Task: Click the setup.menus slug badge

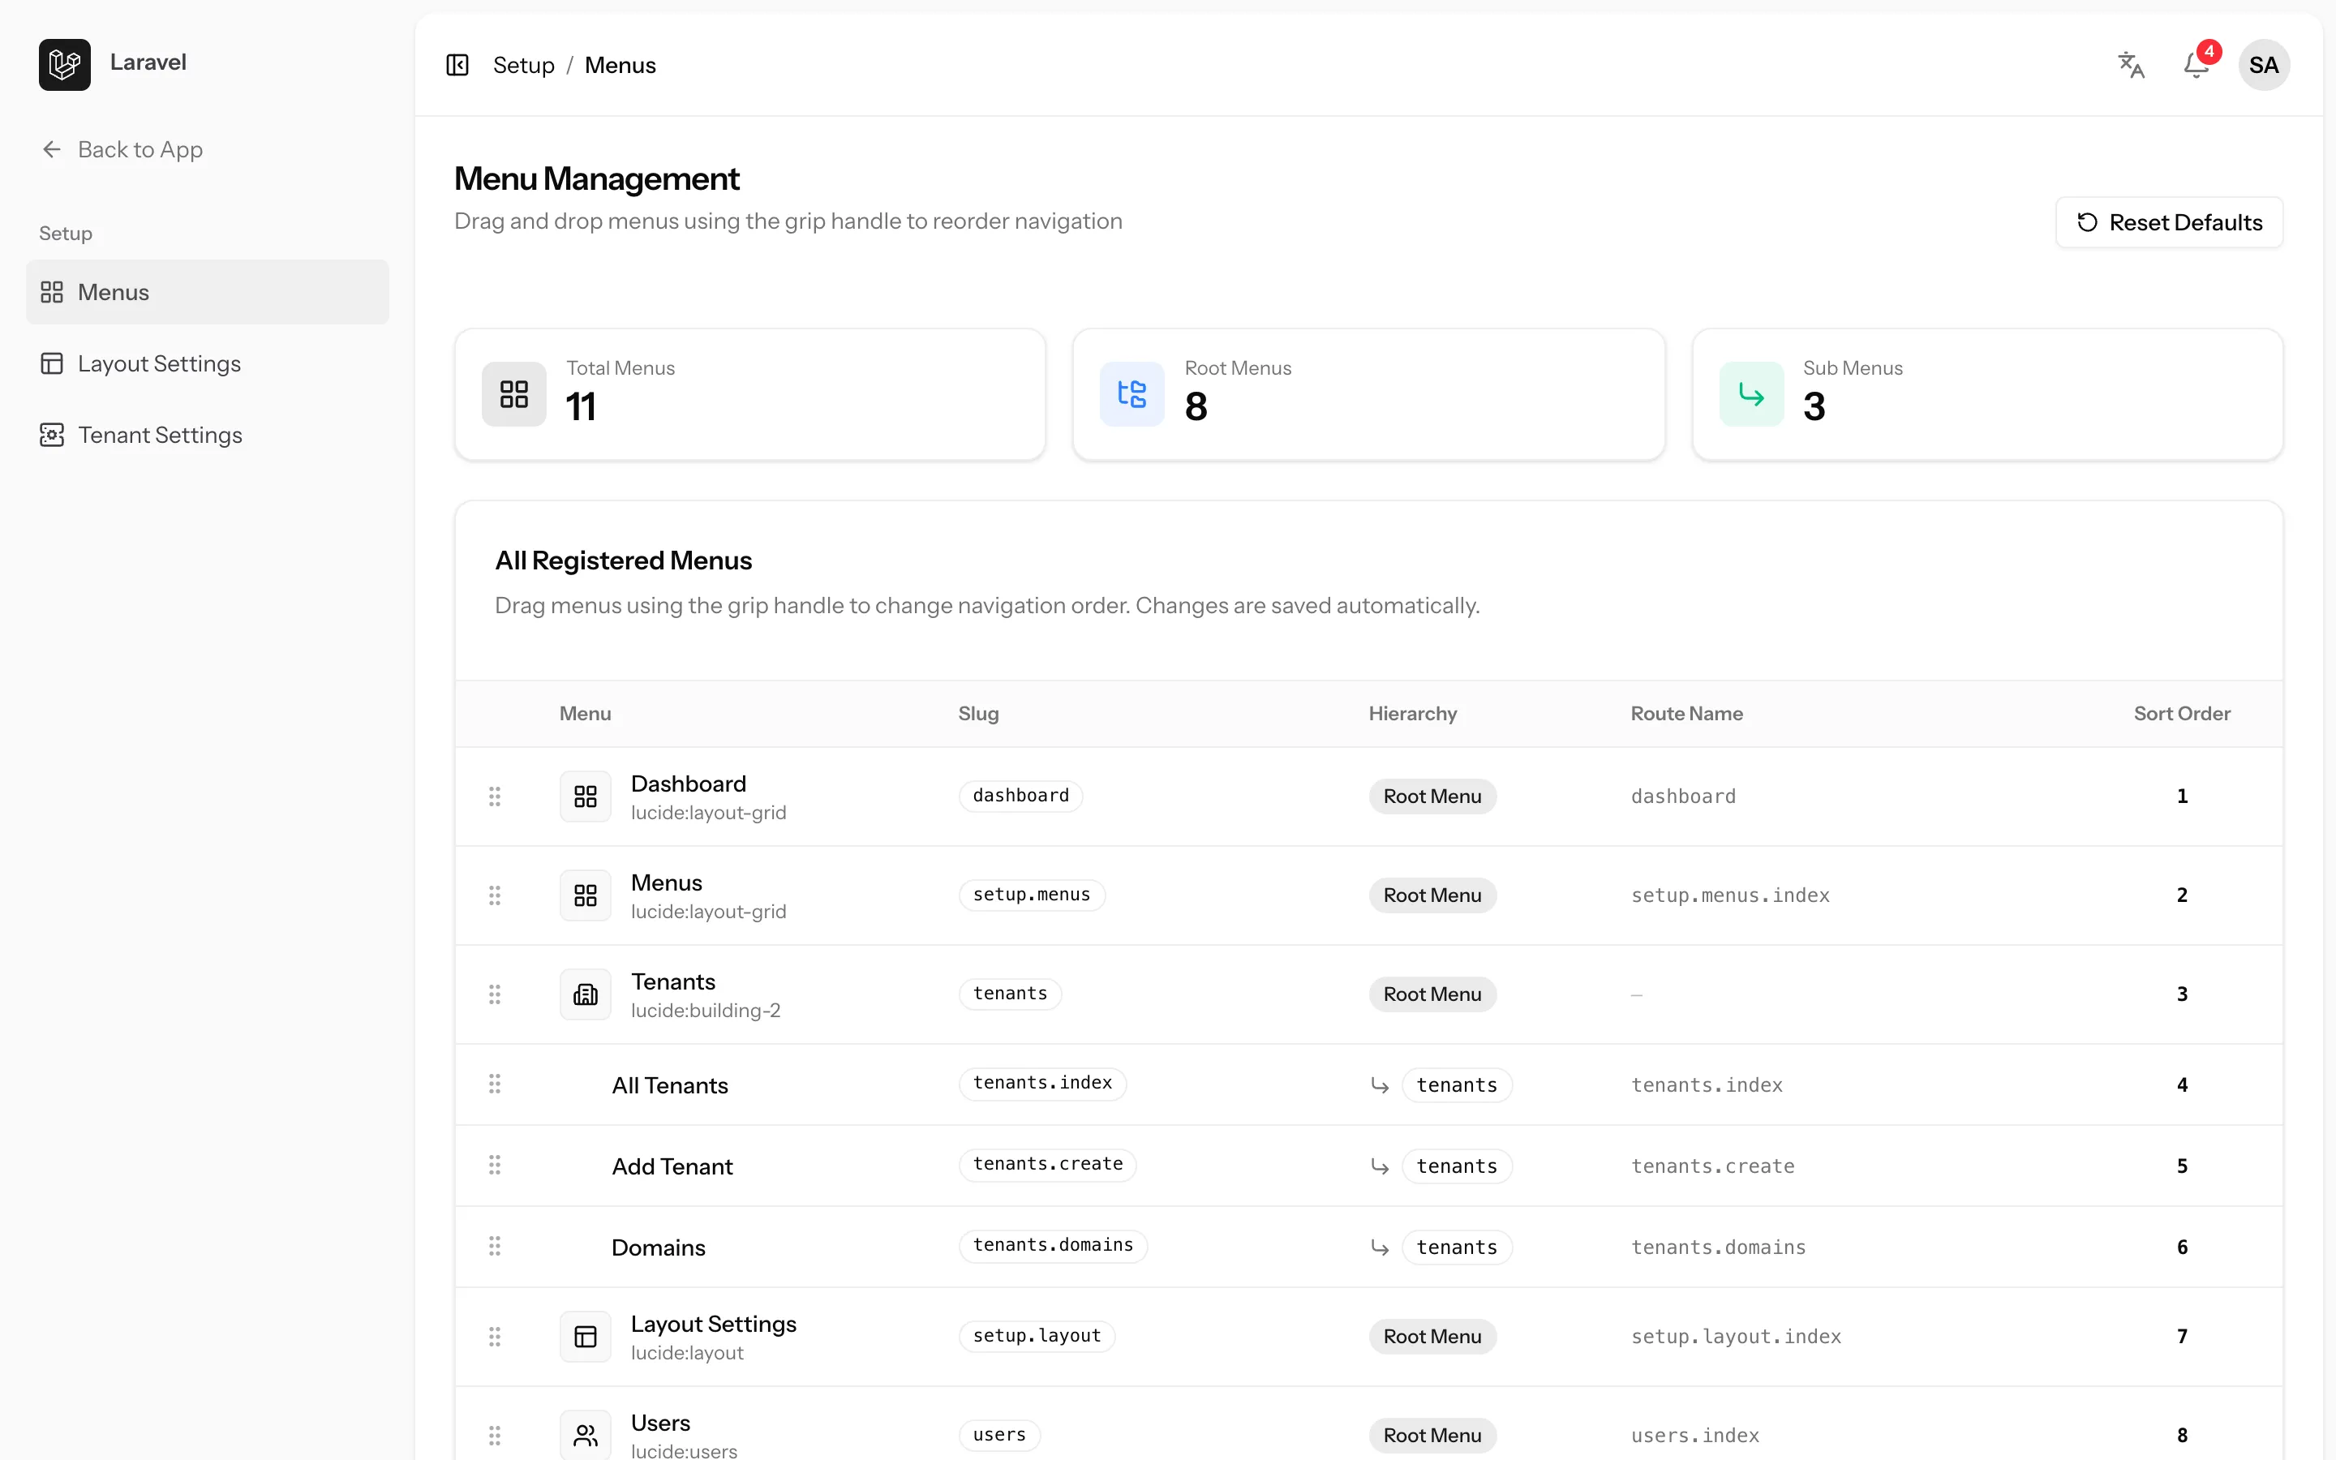Action: [1032, 894]
